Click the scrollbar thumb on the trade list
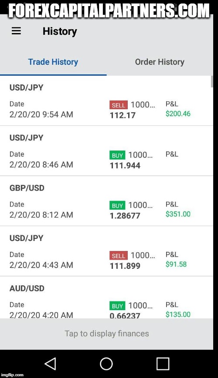The height and width of the screenshot is (378, 218). (x=212, y=81)
